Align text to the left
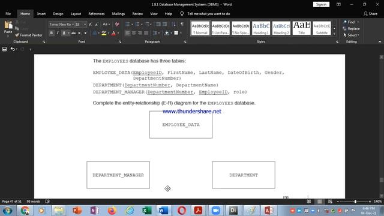Image resolution: width=384 pixels, height=216 pixels. click(x=128, y=33)
